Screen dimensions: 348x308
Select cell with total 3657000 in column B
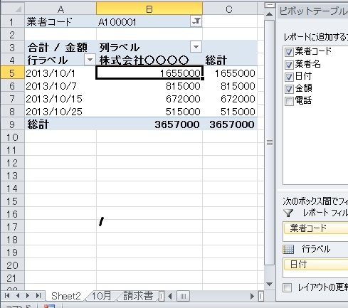point(149,124)
